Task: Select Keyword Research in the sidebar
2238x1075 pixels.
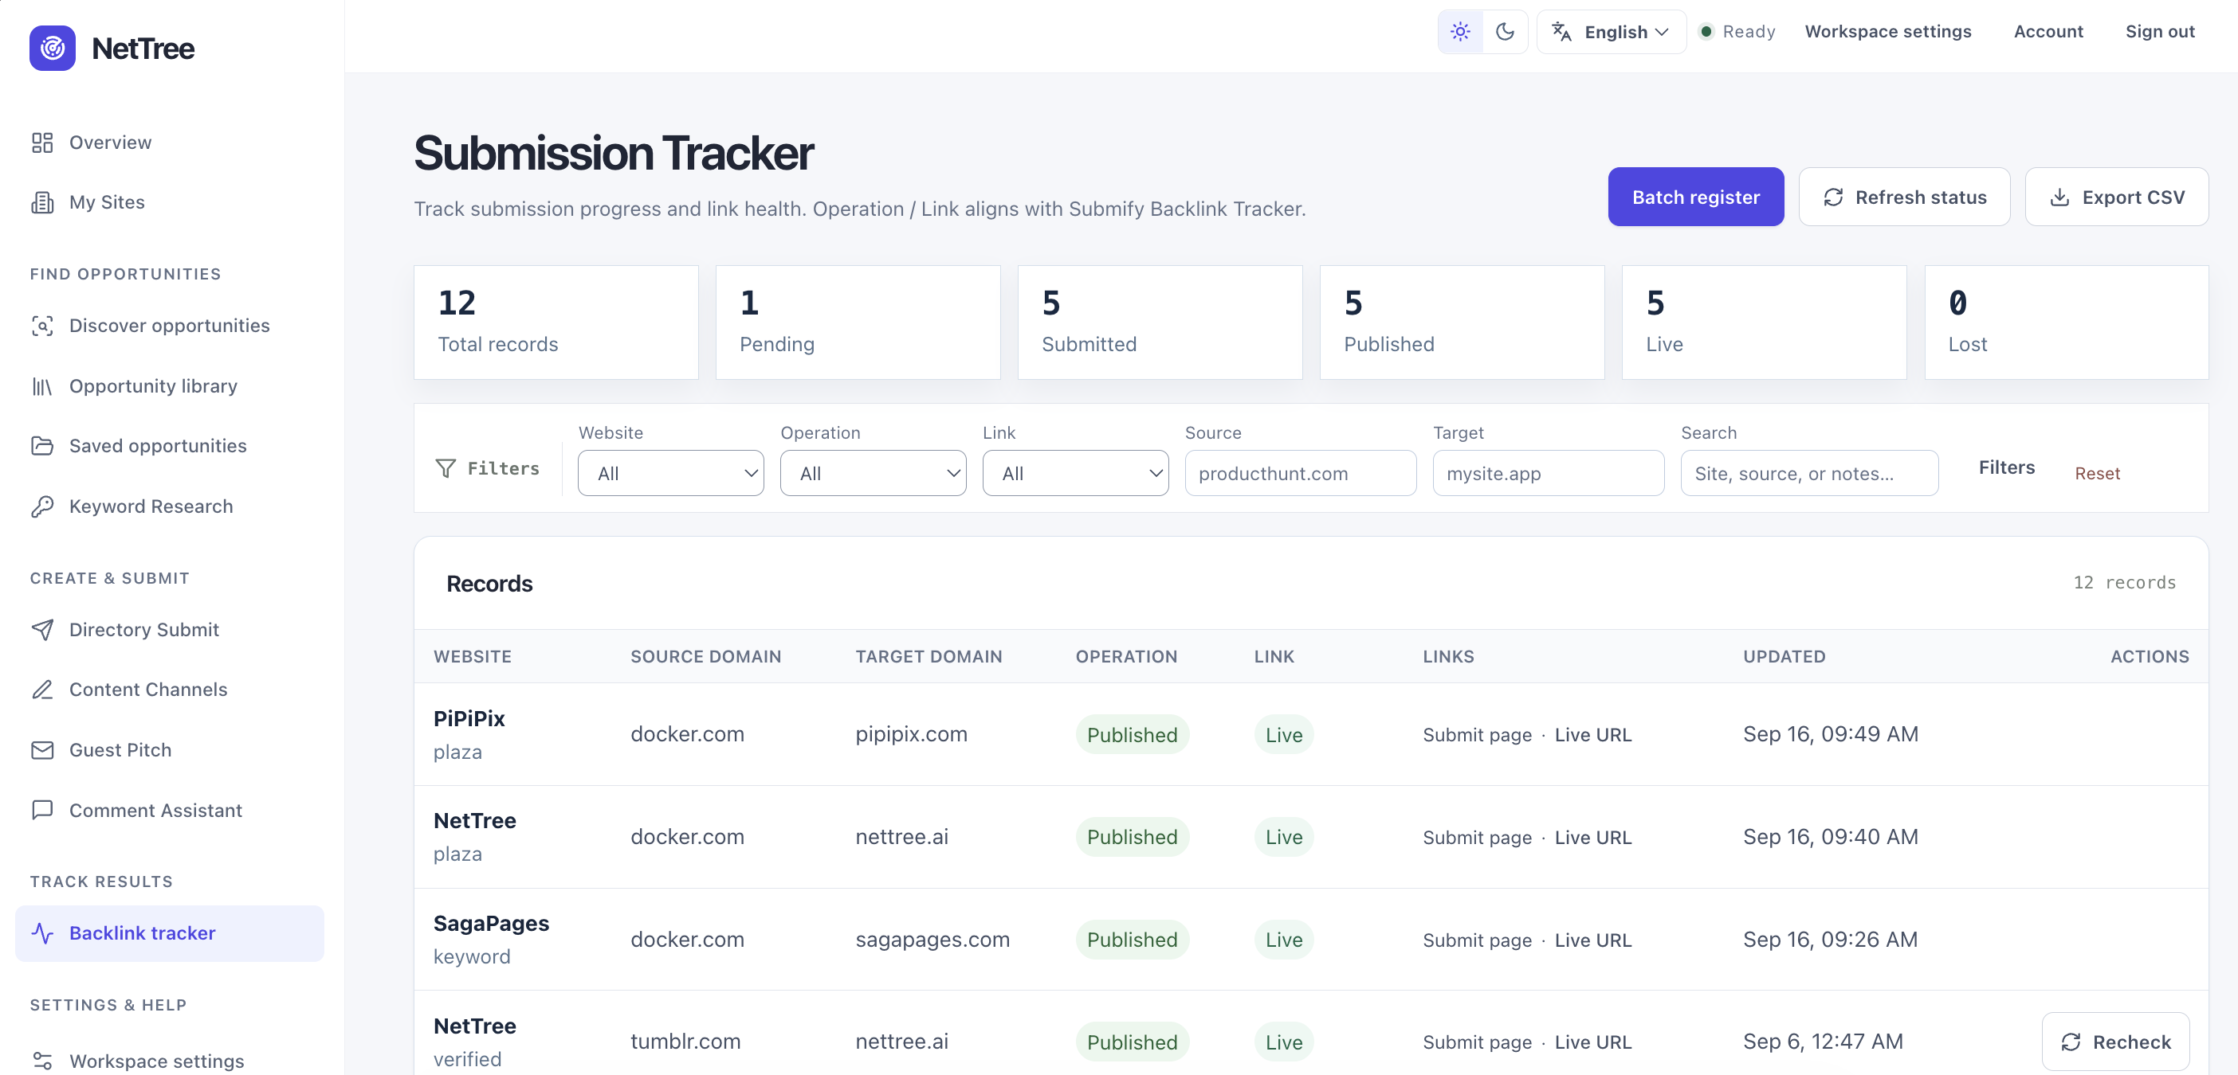Action: point(170,506)
